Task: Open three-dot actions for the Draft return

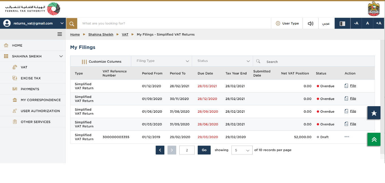Action: point(347,137)
